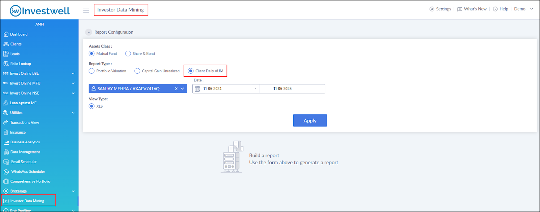Click the AMFI label in sidebar
Image resolution: width=540 pixels, height=212 pixels.
click(39, 24)
